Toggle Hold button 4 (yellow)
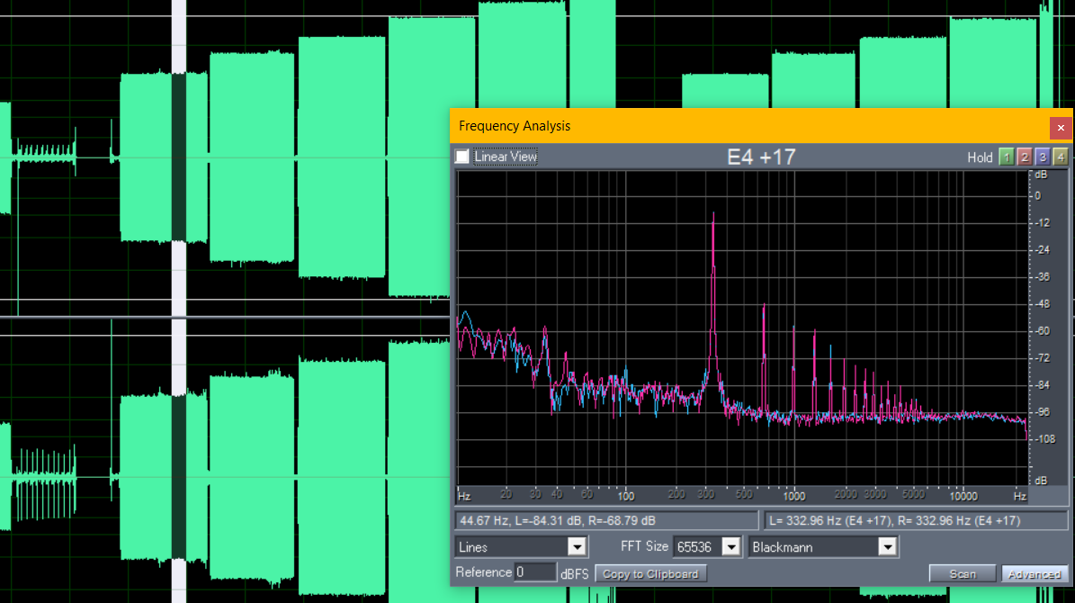Viewport: 1075px width, 603px height. 1060,157
